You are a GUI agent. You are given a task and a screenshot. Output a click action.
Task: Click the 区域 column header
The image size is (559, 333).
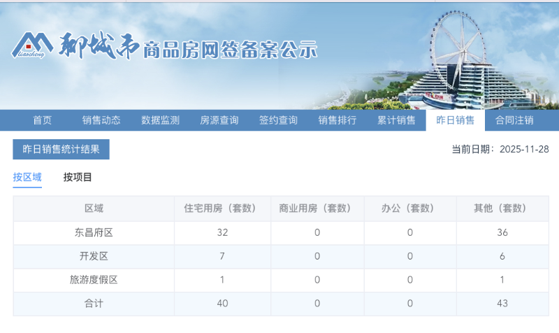click(94, 208)
